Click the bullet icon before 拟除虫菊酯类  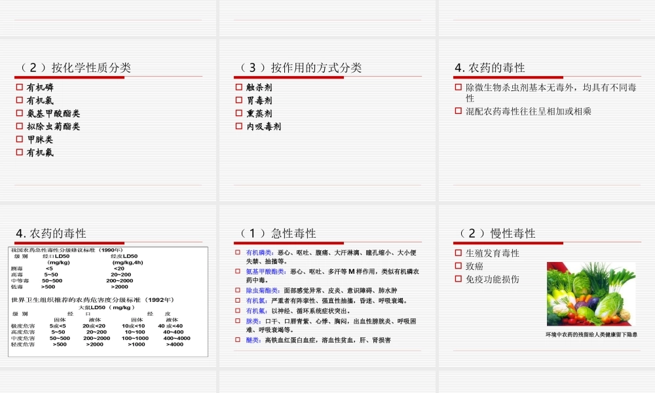(18, 126)
